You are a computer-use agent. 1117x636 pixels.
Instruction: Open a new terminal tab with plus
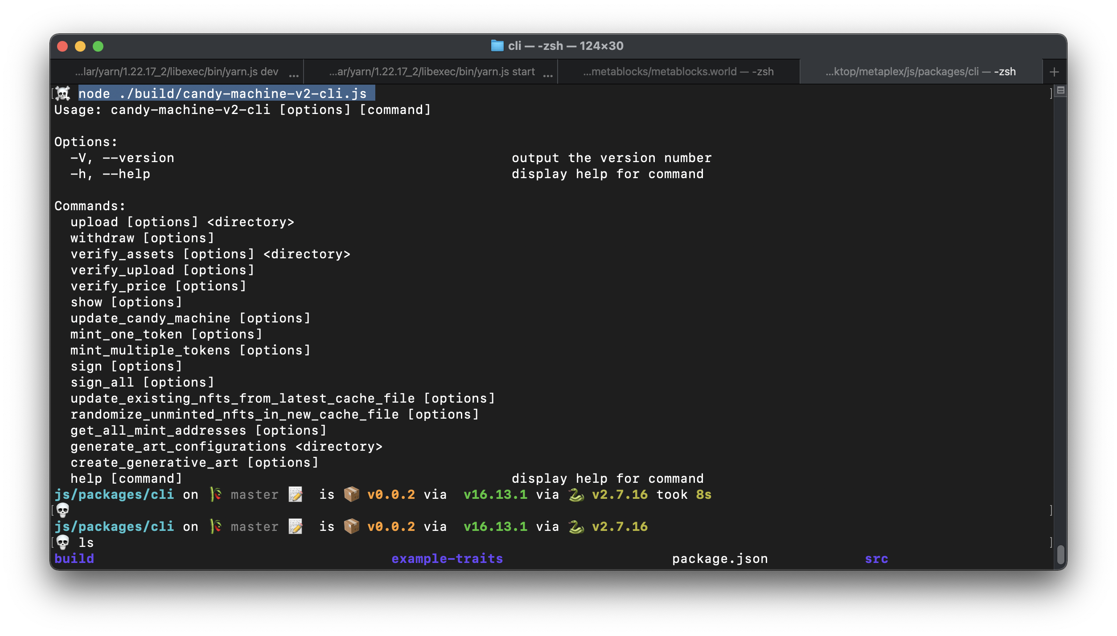[x=1054, y=72]
